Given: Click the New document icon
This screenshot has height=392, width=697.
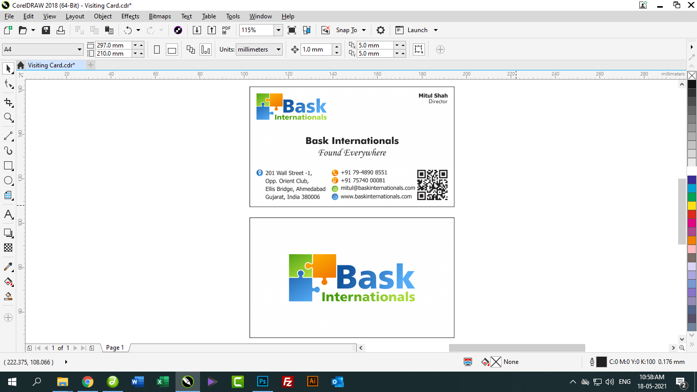Looking at the screenshot, I should [8, 30].
